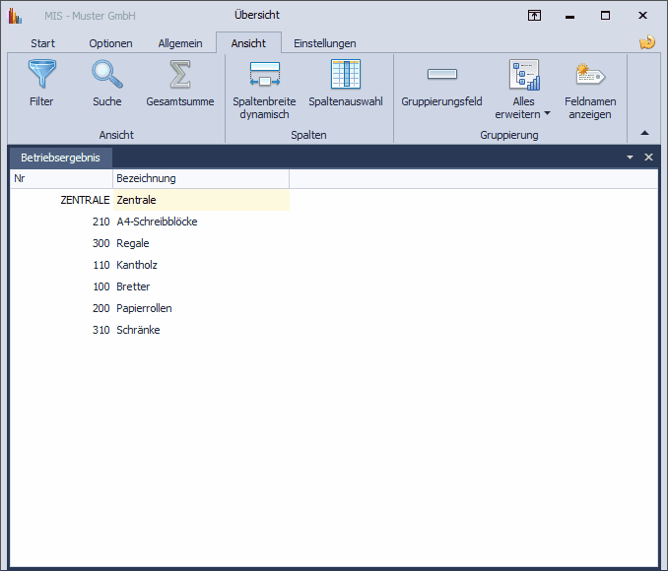Image resolution: width=668 pixels, height=571 pixels.
Task: Close the Betriebsergebnis panel
Action: (x=648, y=158)
